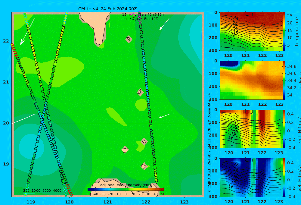The width and height of the screenshot is (301, 205).
Task: Click the dark red core in vel. N panel
Action: pyautogui.click(x=262, y=119)
